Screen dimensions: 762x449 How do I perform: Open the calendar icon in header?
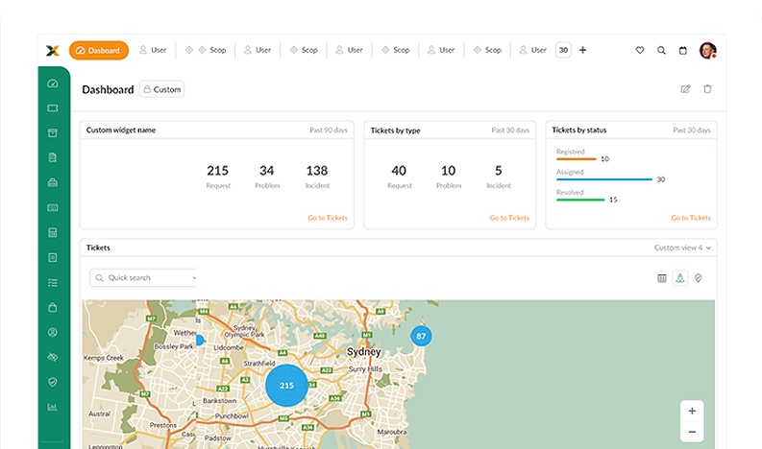pyautogui.click(x=683, y=50)
